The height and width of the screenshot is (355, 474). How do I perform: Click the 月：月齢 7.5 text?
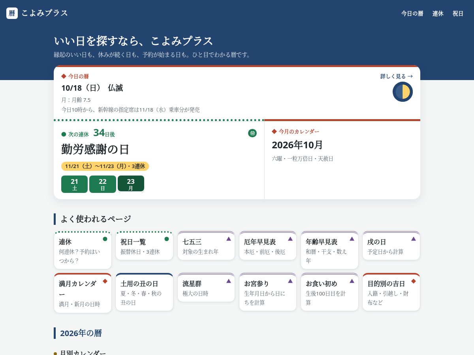pos(76,100)
